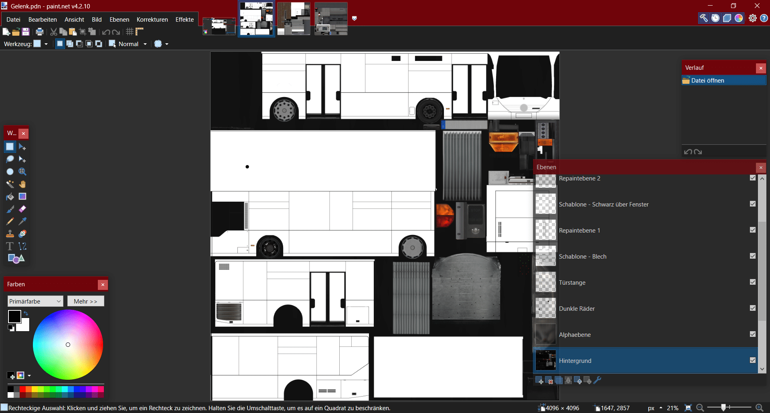The image size is (770, 413).
Task: Click the secondary white color swatch
Action: click(x=25, y=327)
